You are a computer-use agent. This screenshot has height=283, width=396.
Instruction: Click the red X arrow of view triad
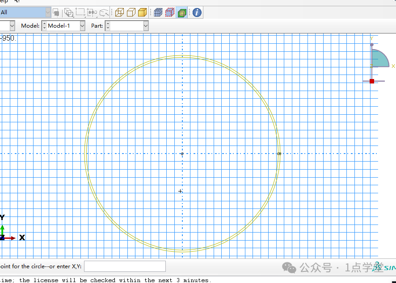click(x=10, y=238)
